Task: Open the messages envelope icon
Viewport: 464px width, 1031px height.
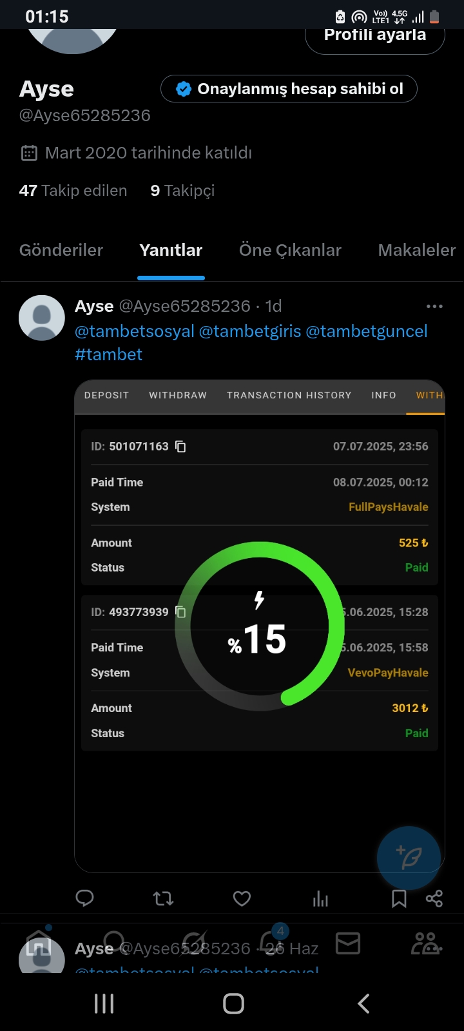Action: 348,944
